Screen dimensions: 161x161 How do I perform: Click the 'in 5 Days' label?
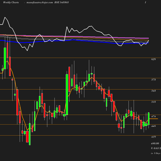click(156, 153)
